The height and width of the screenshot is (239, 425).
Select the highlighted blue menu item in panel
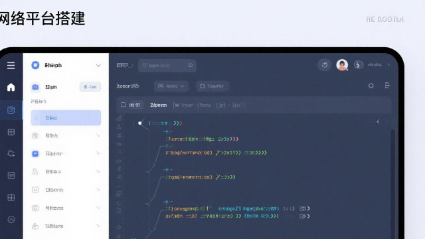(66, 118)
